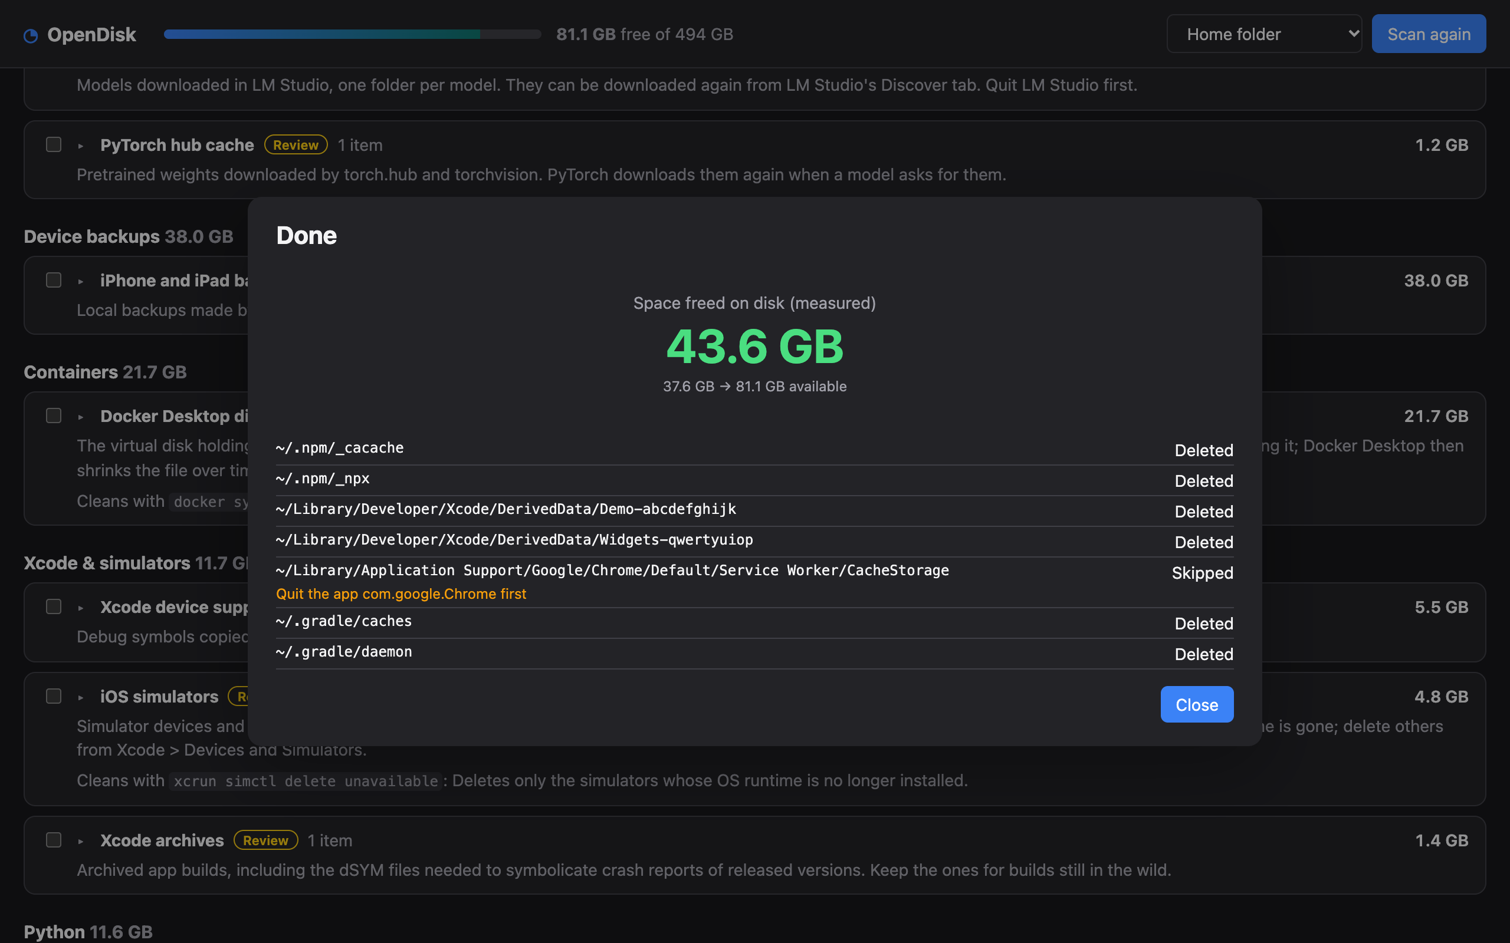Screen dimensions: 1510x943
Task: Check the Xcode archives checkbox
Action: pyautogui.click(x=54, y=840)
